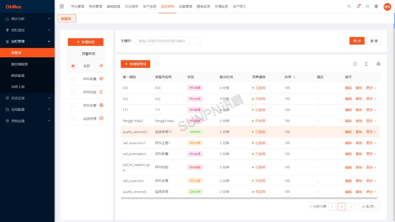Open 更多 dropdown for row quality_anomaly1
The height and width of the screenshot is (222, 395).
click(371, 132)
